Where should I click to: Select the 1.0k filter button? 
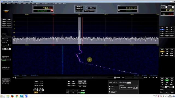(x=162, y=78)
